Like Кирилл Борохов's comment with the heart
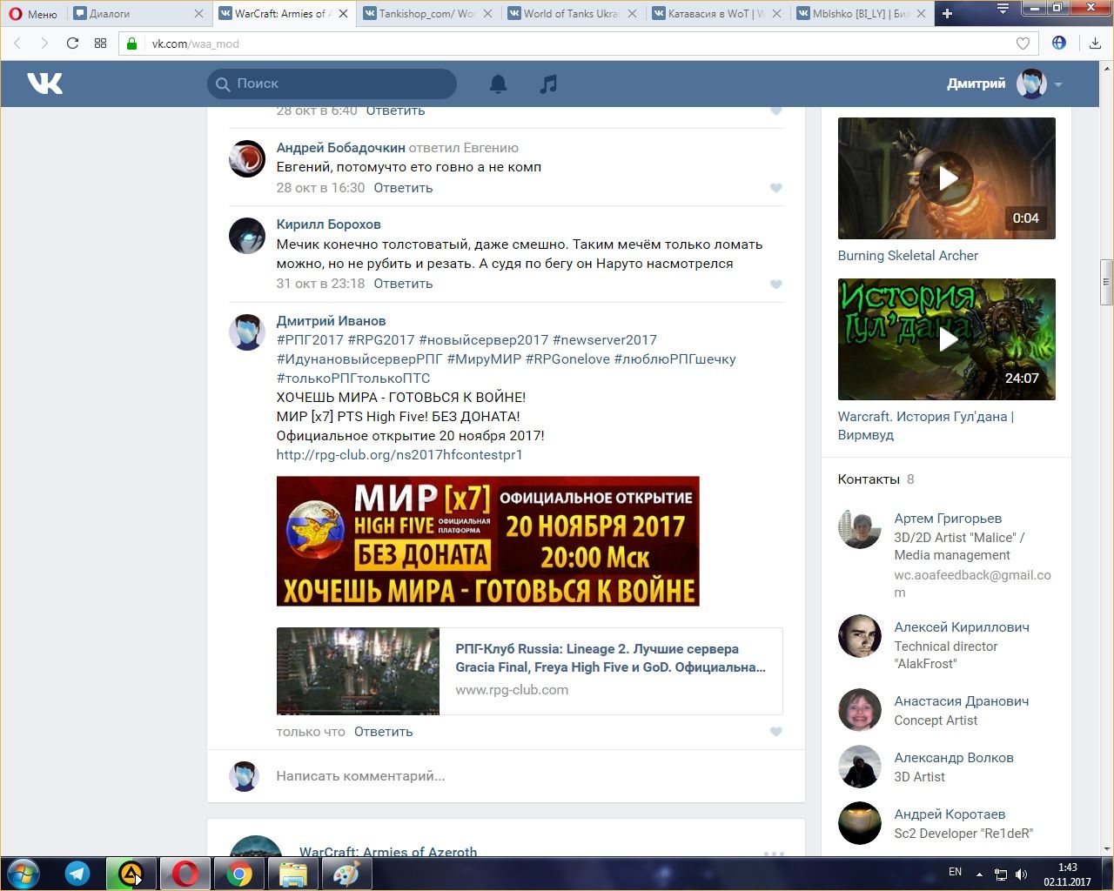Image resolution: width=1114 pixels, height=891 pixels. pos(775,285)
